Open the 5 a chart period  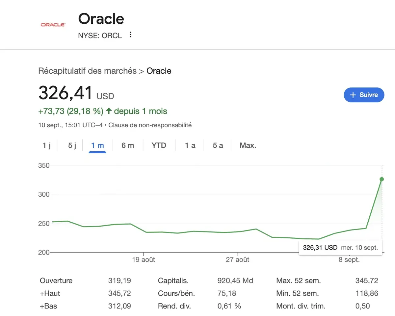coord(217,145)
